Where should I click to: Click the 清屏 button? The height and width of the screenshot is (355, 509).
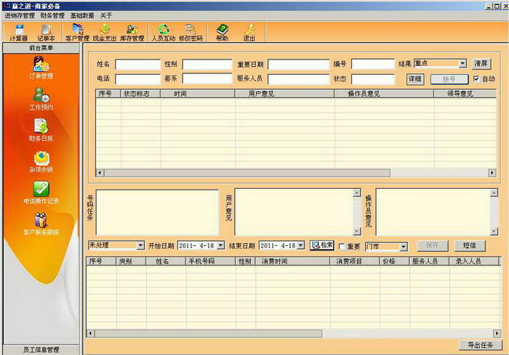[x=481, y=64]
